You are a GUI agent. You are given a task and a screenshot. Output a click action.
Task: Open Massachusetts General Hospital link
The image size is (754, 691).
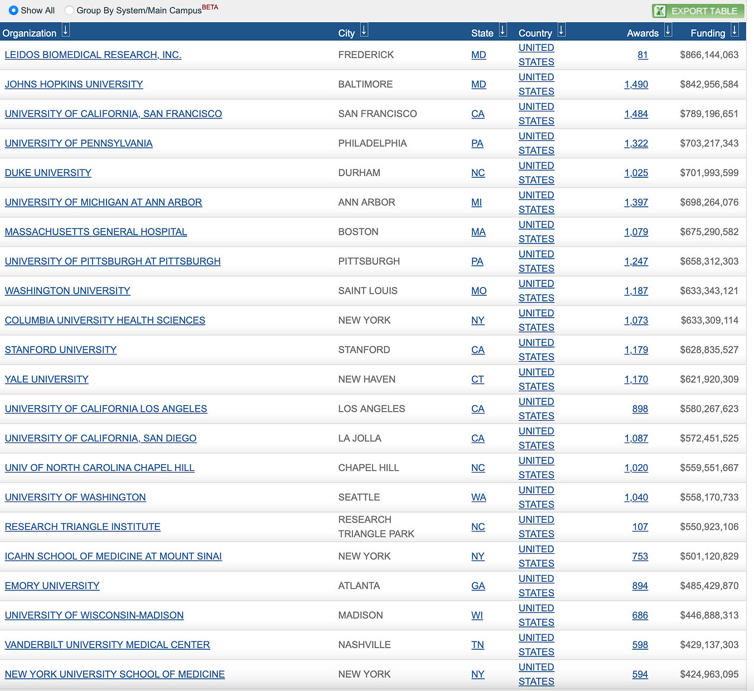(96, 232)
